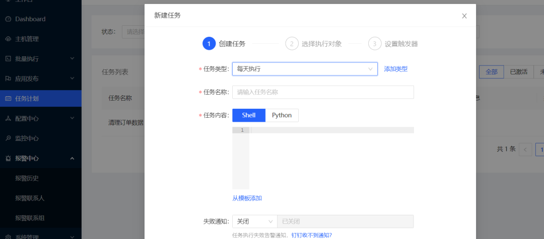
Task: Open the 状态 filter dropdown behind dialog
Action: (x=133, y=32)
